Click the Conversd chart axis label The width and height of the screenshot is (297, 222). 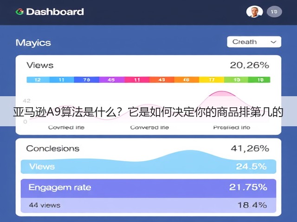149,128
